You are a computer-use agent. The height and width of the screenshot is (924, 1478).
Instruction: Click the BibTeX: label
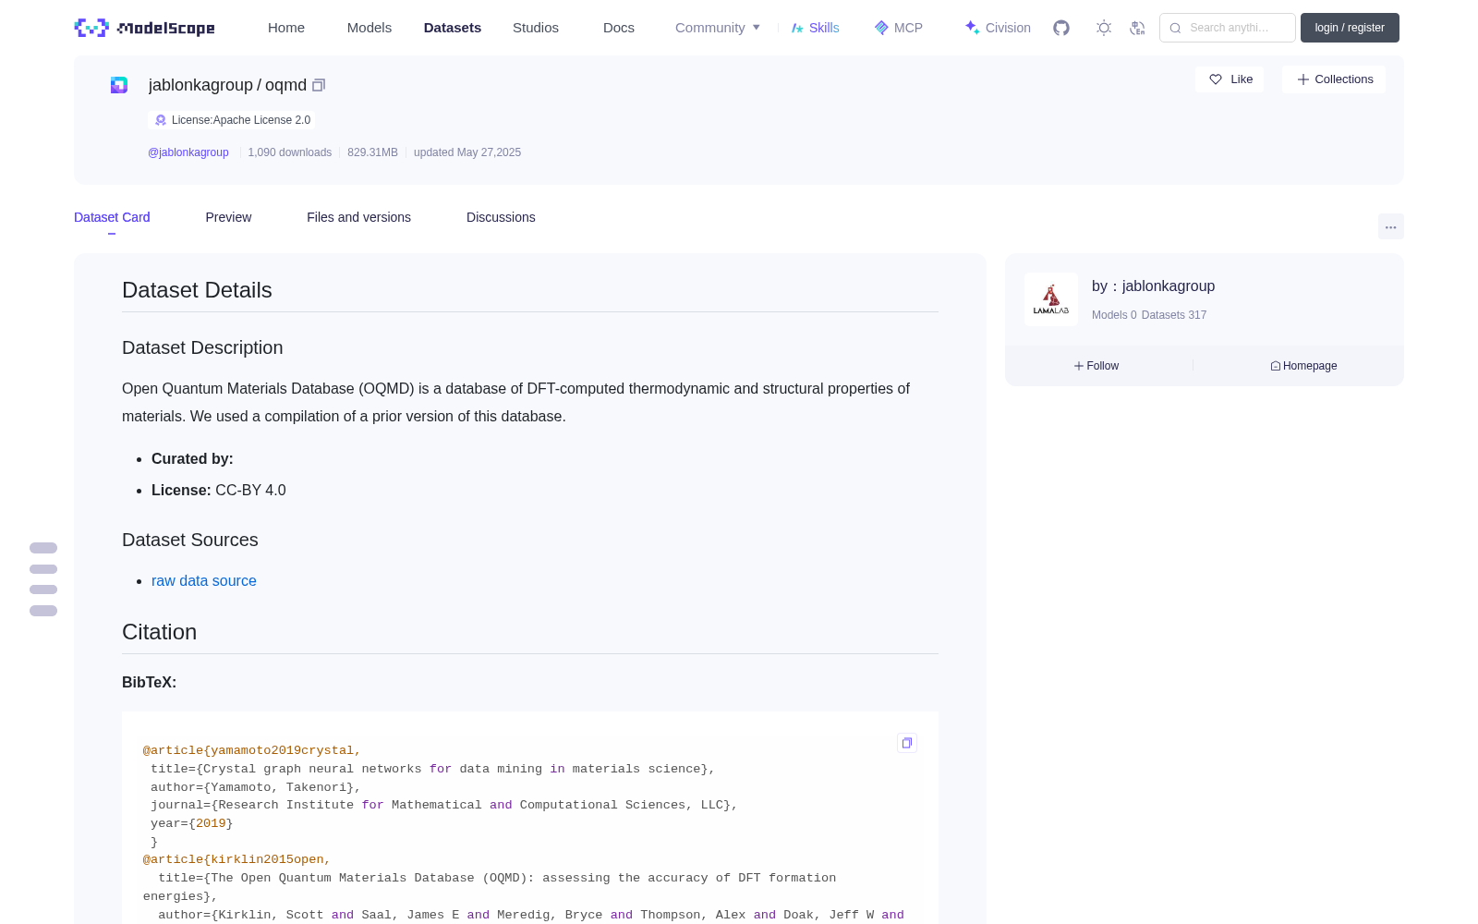tap(149, 682)
